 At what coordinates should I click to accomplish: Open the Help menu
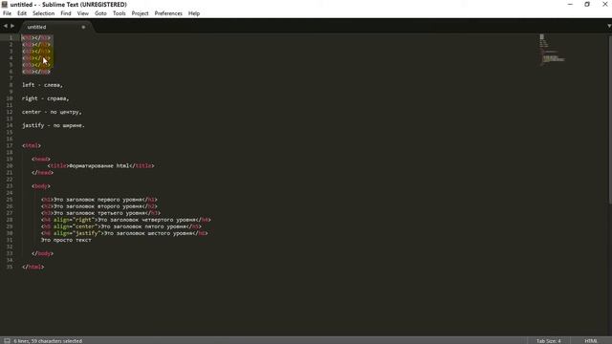coord(194,13)
